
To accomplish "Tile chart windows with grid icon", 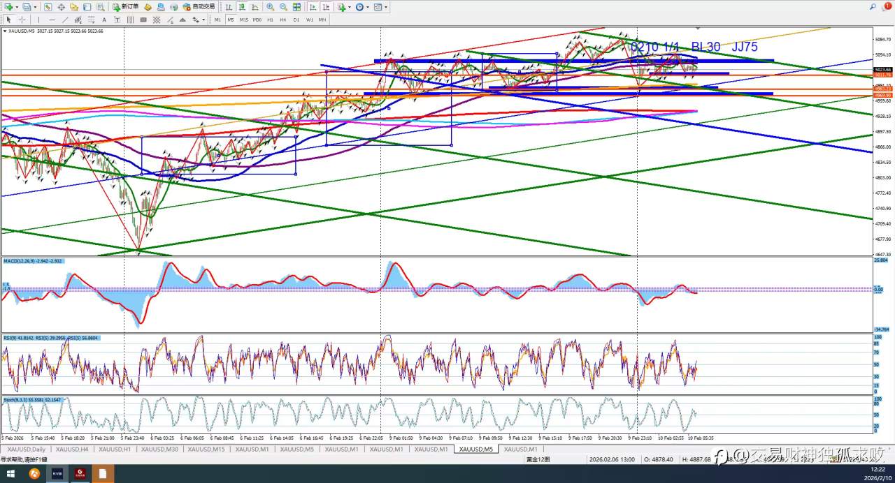I will pyautogui.click(x=297, y=7).
